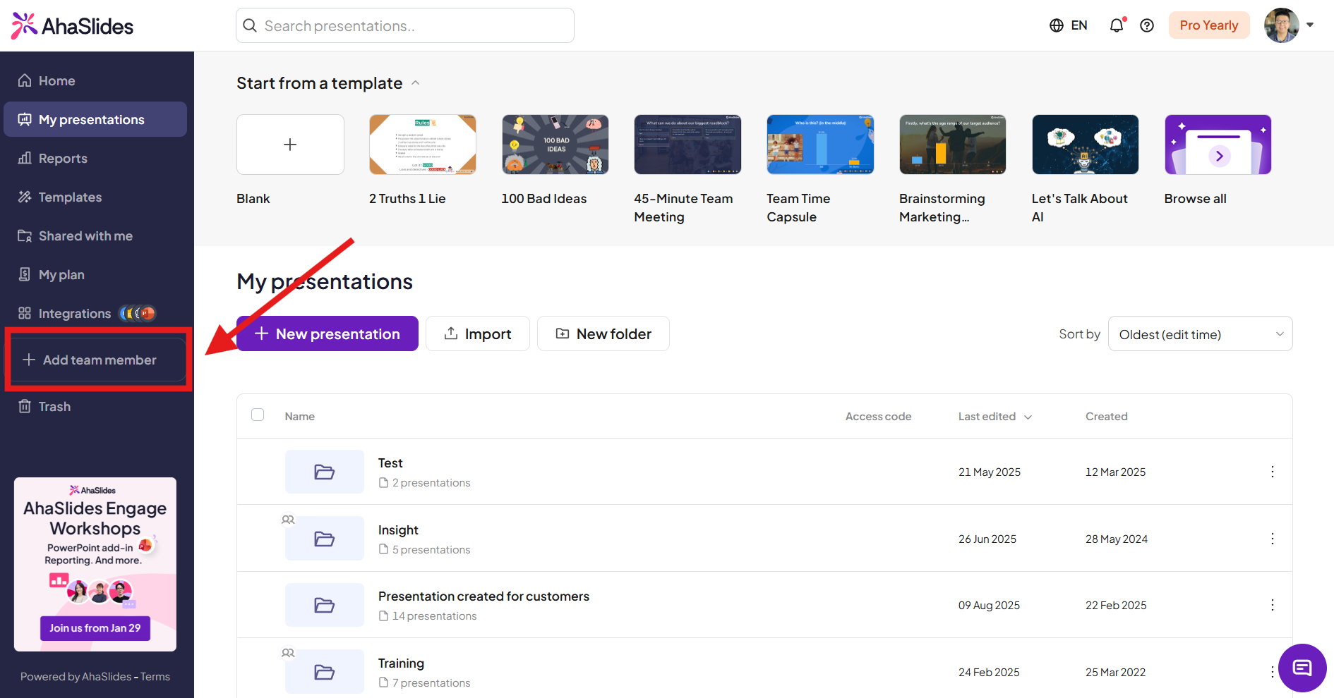The image size is (1334, 698).
Task: Select the 100 Bad Ideas template thumbnail
Action: [555, 145]
